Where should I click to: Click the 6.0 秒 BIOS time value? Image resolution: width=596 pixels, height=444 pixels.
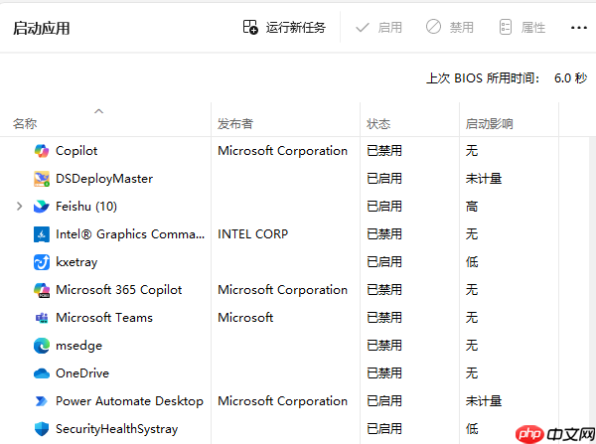pos(570,78)
